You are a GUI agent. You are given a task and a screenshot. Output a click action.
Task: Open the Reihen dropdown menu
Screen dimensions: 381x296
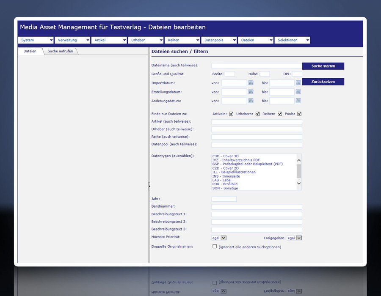pos(182,40)
